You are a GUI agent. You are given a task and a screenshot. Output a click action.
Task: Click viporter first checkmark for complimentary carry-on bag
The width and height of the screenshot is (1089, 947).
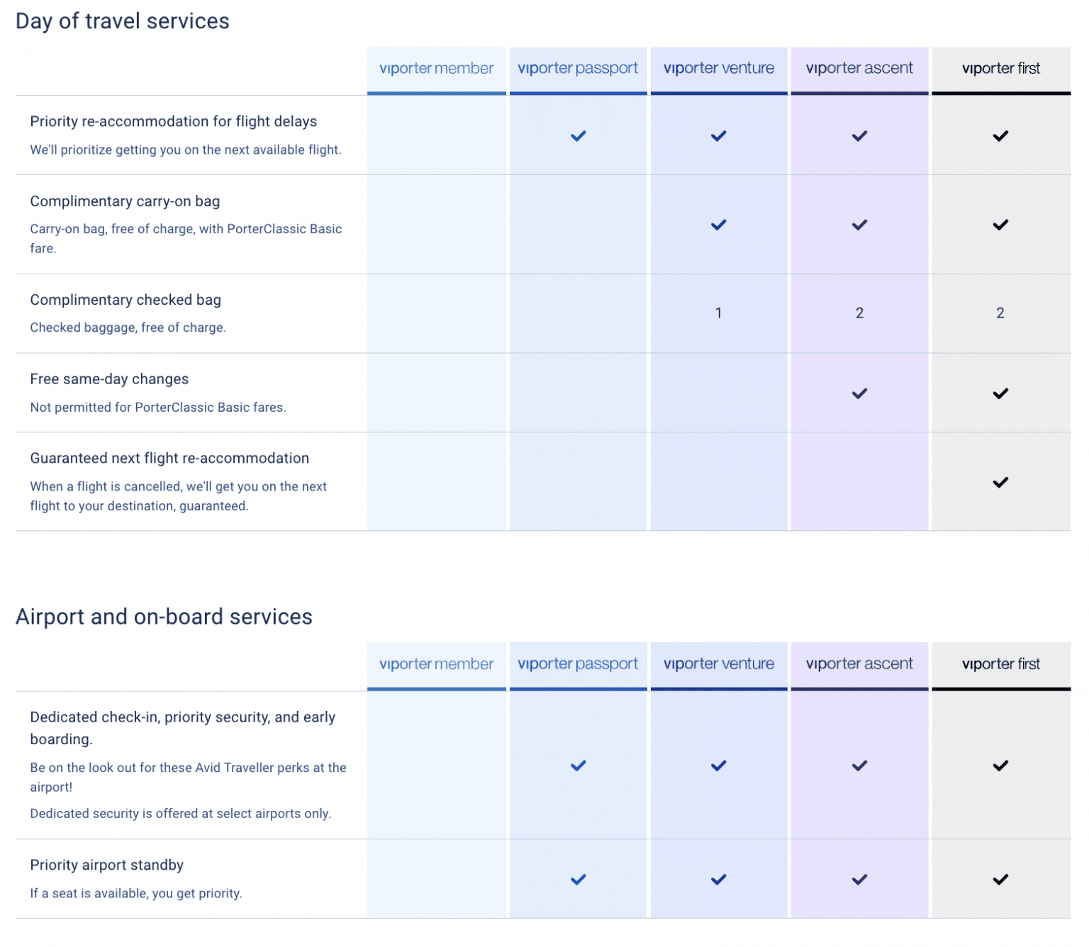1000,225
